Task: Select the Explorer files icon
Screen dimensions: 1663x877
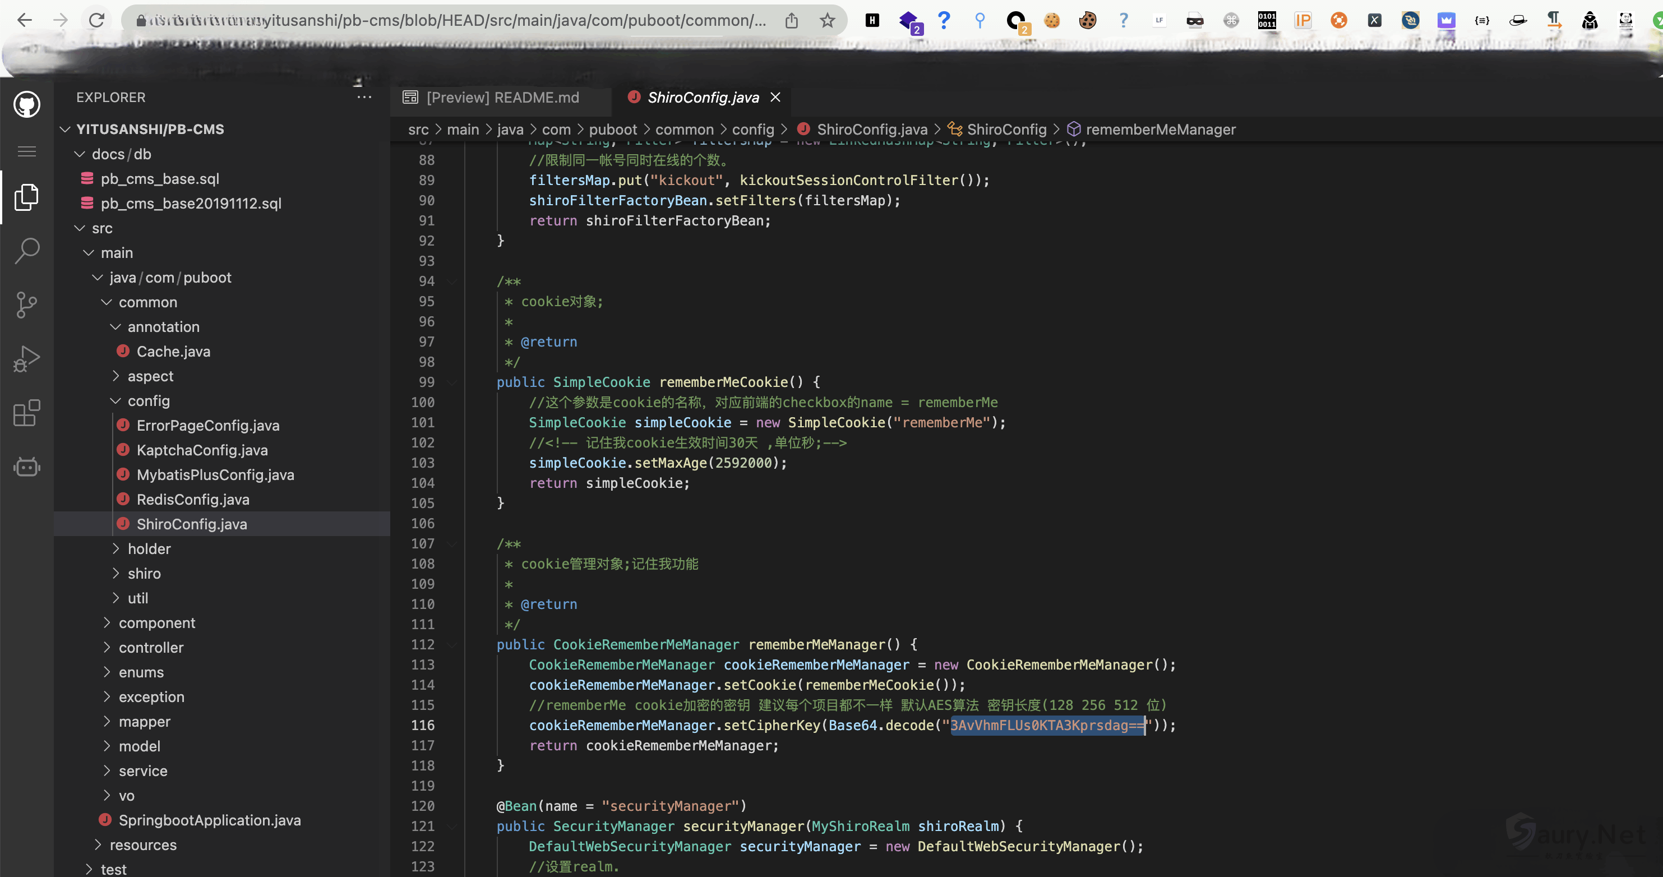Action: [26, 197]
